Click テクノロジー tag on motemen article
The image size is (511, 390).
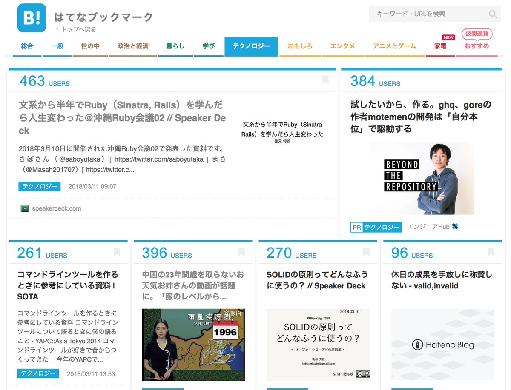click(382, 228)
